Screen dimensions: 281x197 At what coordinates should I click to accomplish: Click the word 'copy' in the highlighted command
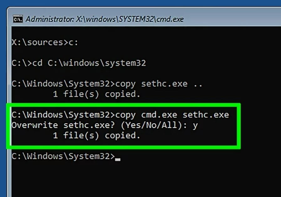click(125, 115)
